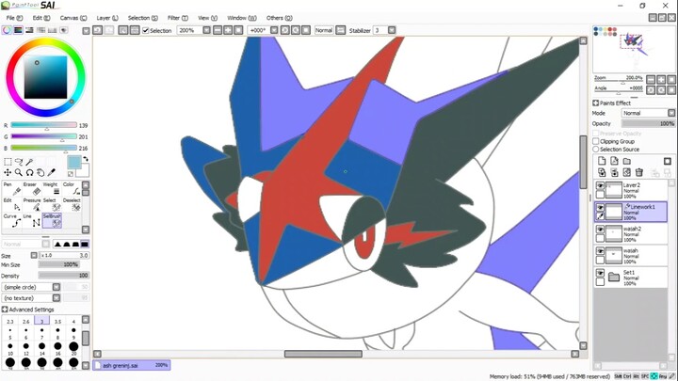Select the Curve tool
This screenshot has width=678, height=381.
tap(11, 220)
